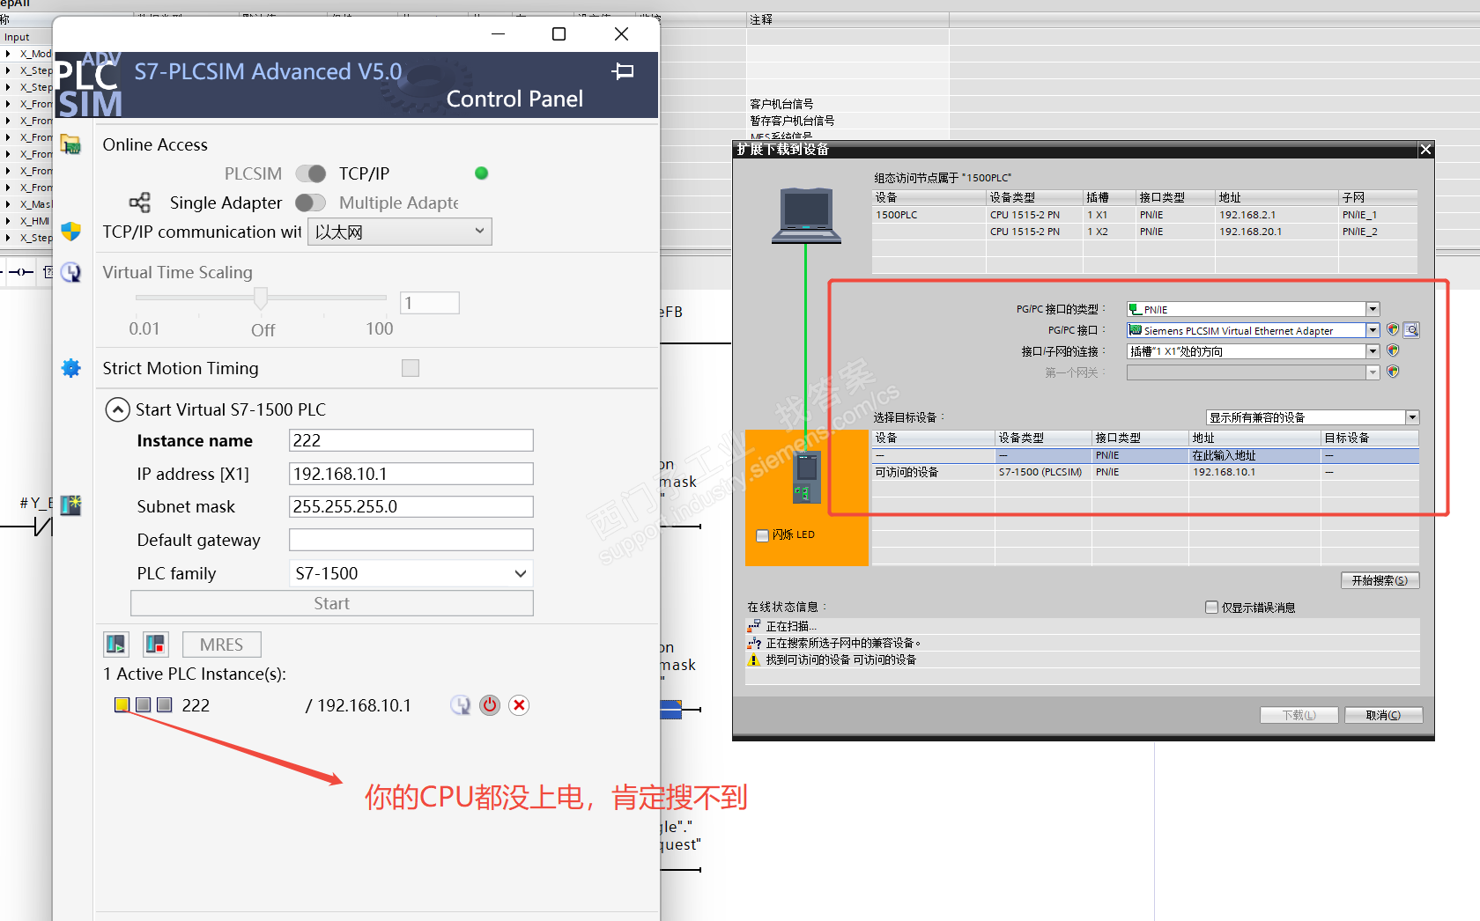Click 地址 column header in target device table
Viewport: 1480px width, 921px height.
click(x=1254, y=438)
